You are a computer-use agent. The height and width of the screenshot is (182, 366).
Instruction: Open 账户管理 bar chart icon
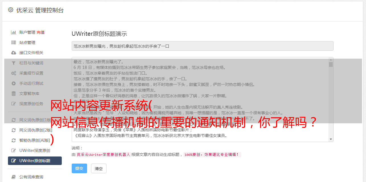click(13, 32)
